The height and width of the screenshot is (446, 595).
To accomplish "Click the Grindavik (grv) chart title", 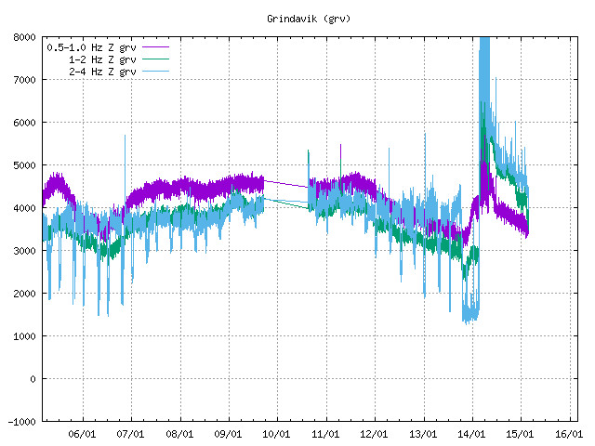I will pos(309,19).
